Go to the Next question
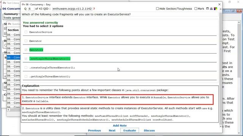243x136 pixels. point(112,130)
